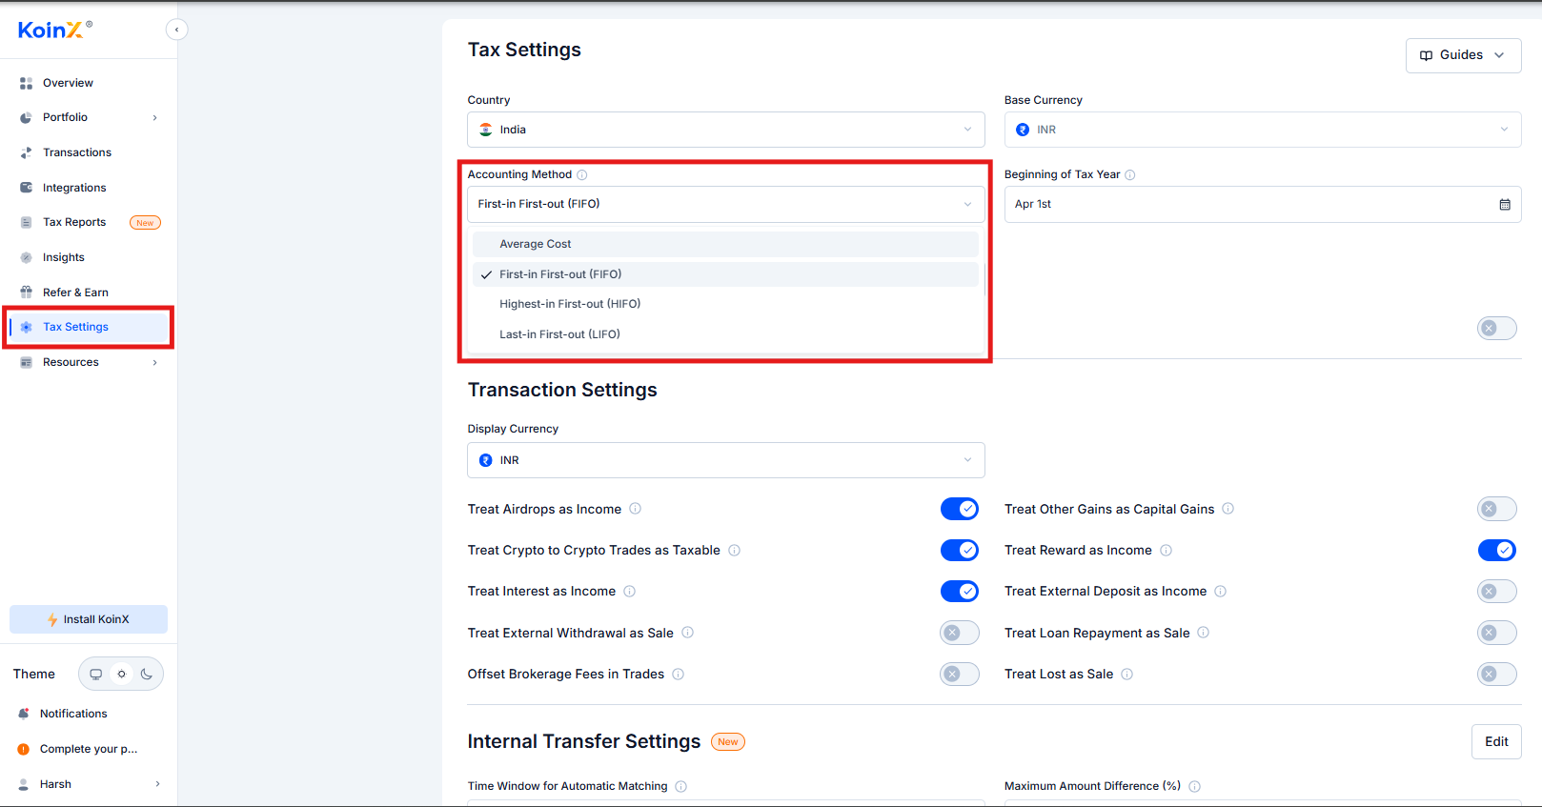Toggle Treat Reward as Income switch
Image resolution: width=1542 pixels, height=807 pixels.
tap(1497, 550)
